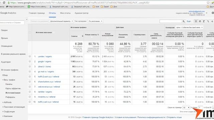Viewport: 214px width, 120px height.
Task: Open the Цель 1 conversions goal dropdown
Action: [189, 27]
